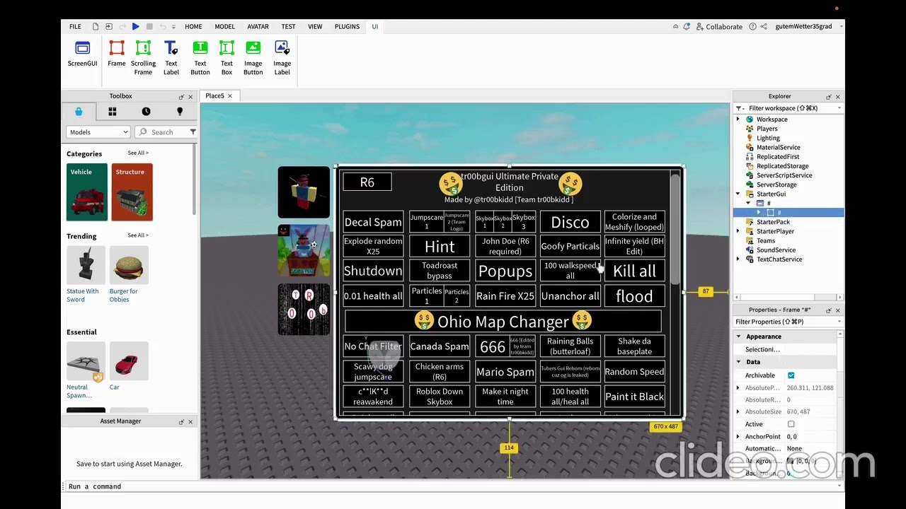The height and width of the screenshot is (509, 906).
Task: Undock the Explorer panel
Action: point(828,96)
